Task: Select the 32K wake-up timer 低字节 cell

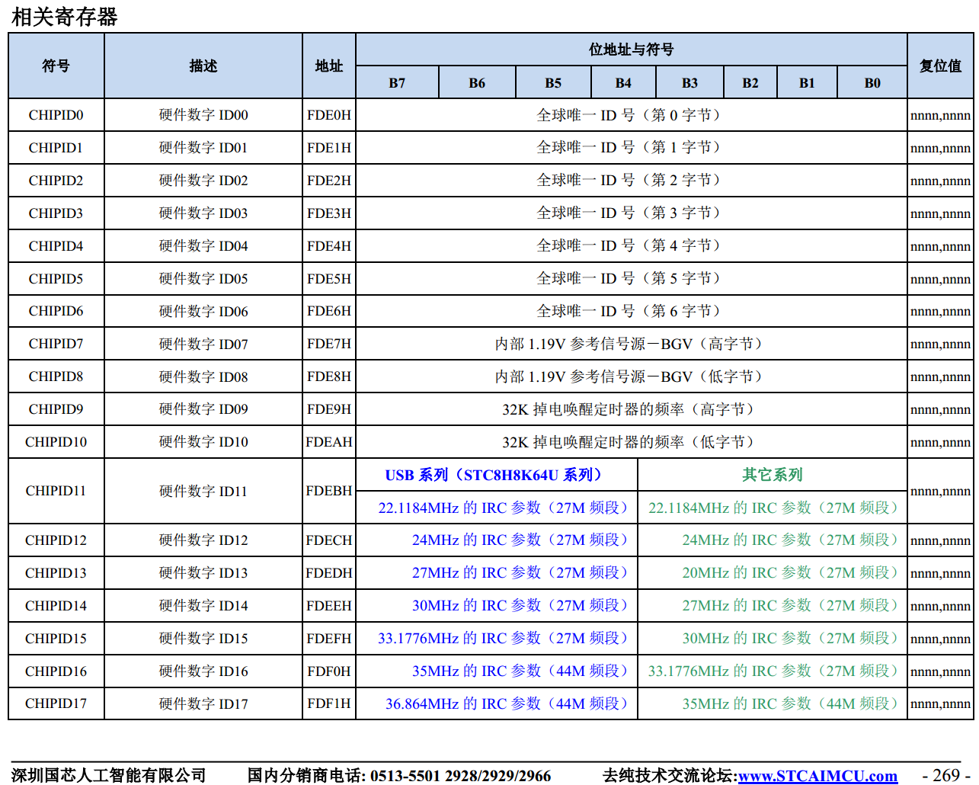Action: click(632, 442)
